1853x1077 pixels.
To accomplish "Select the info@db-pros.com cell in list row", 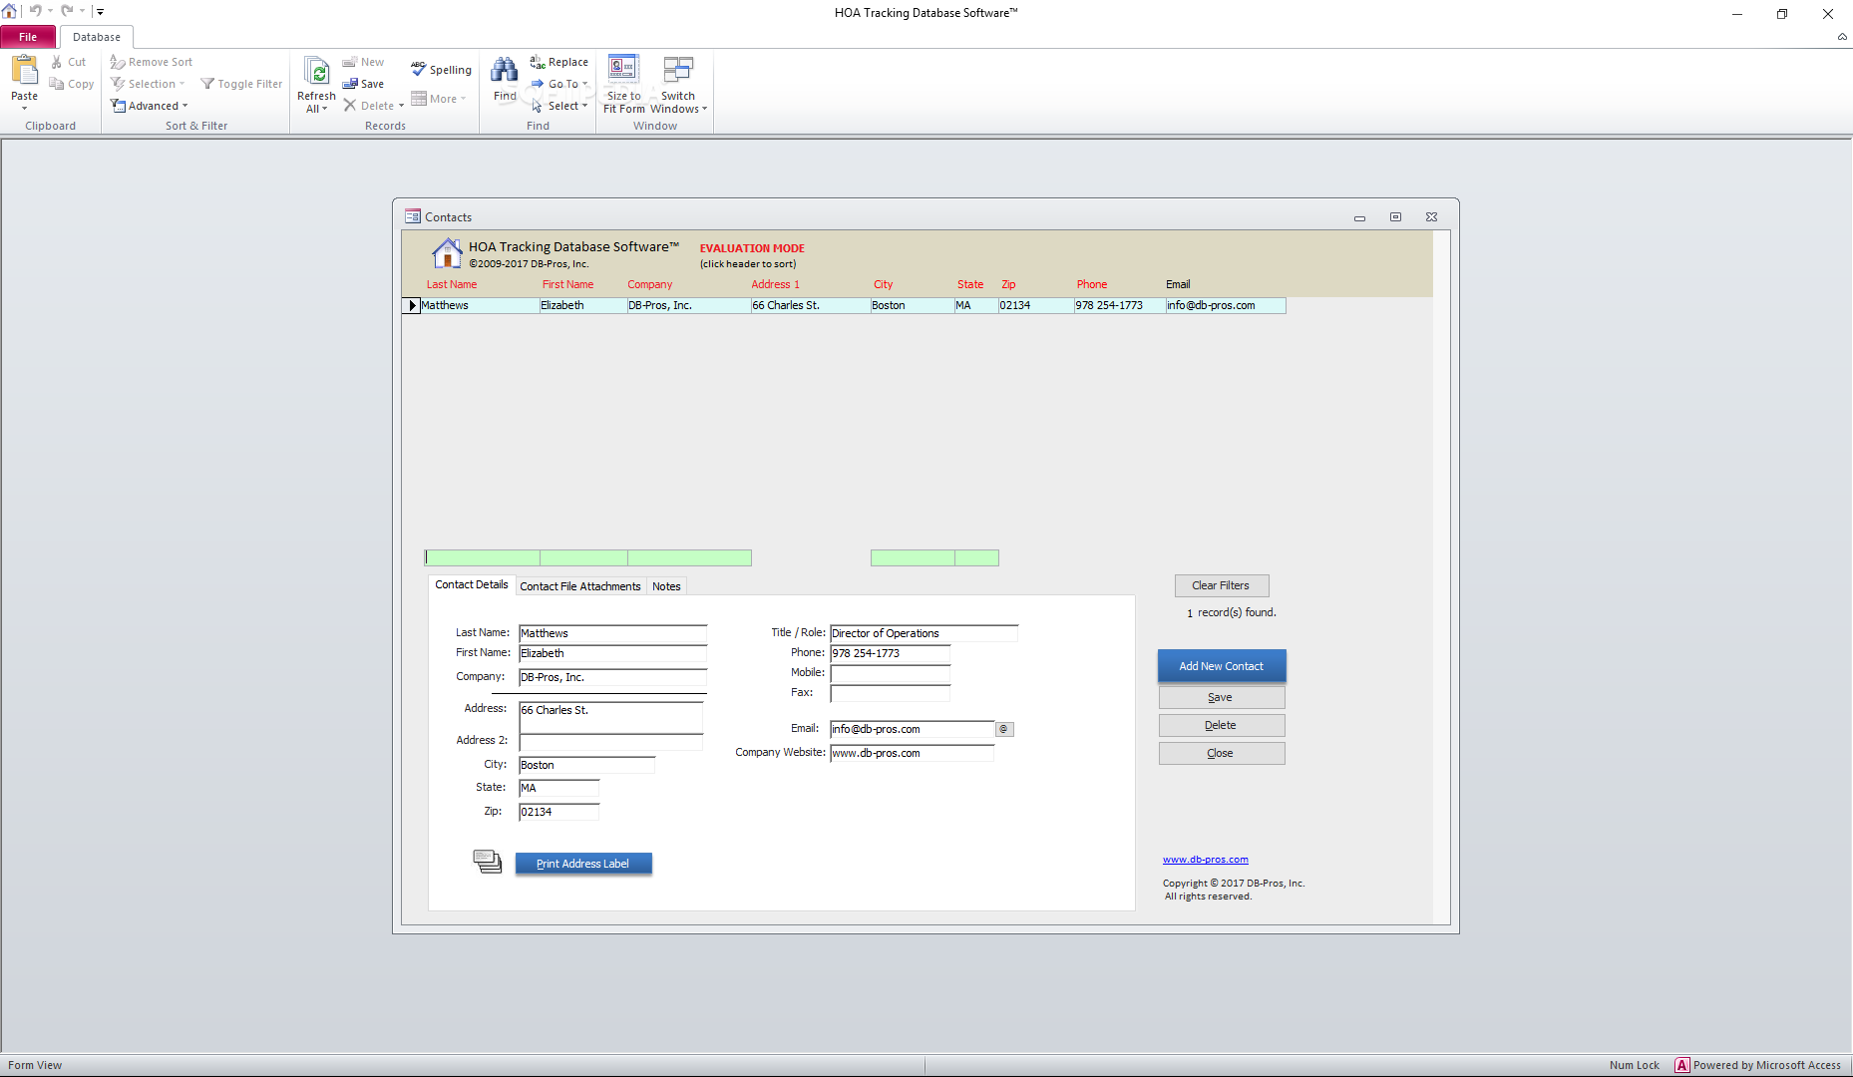I will 1226,305.
